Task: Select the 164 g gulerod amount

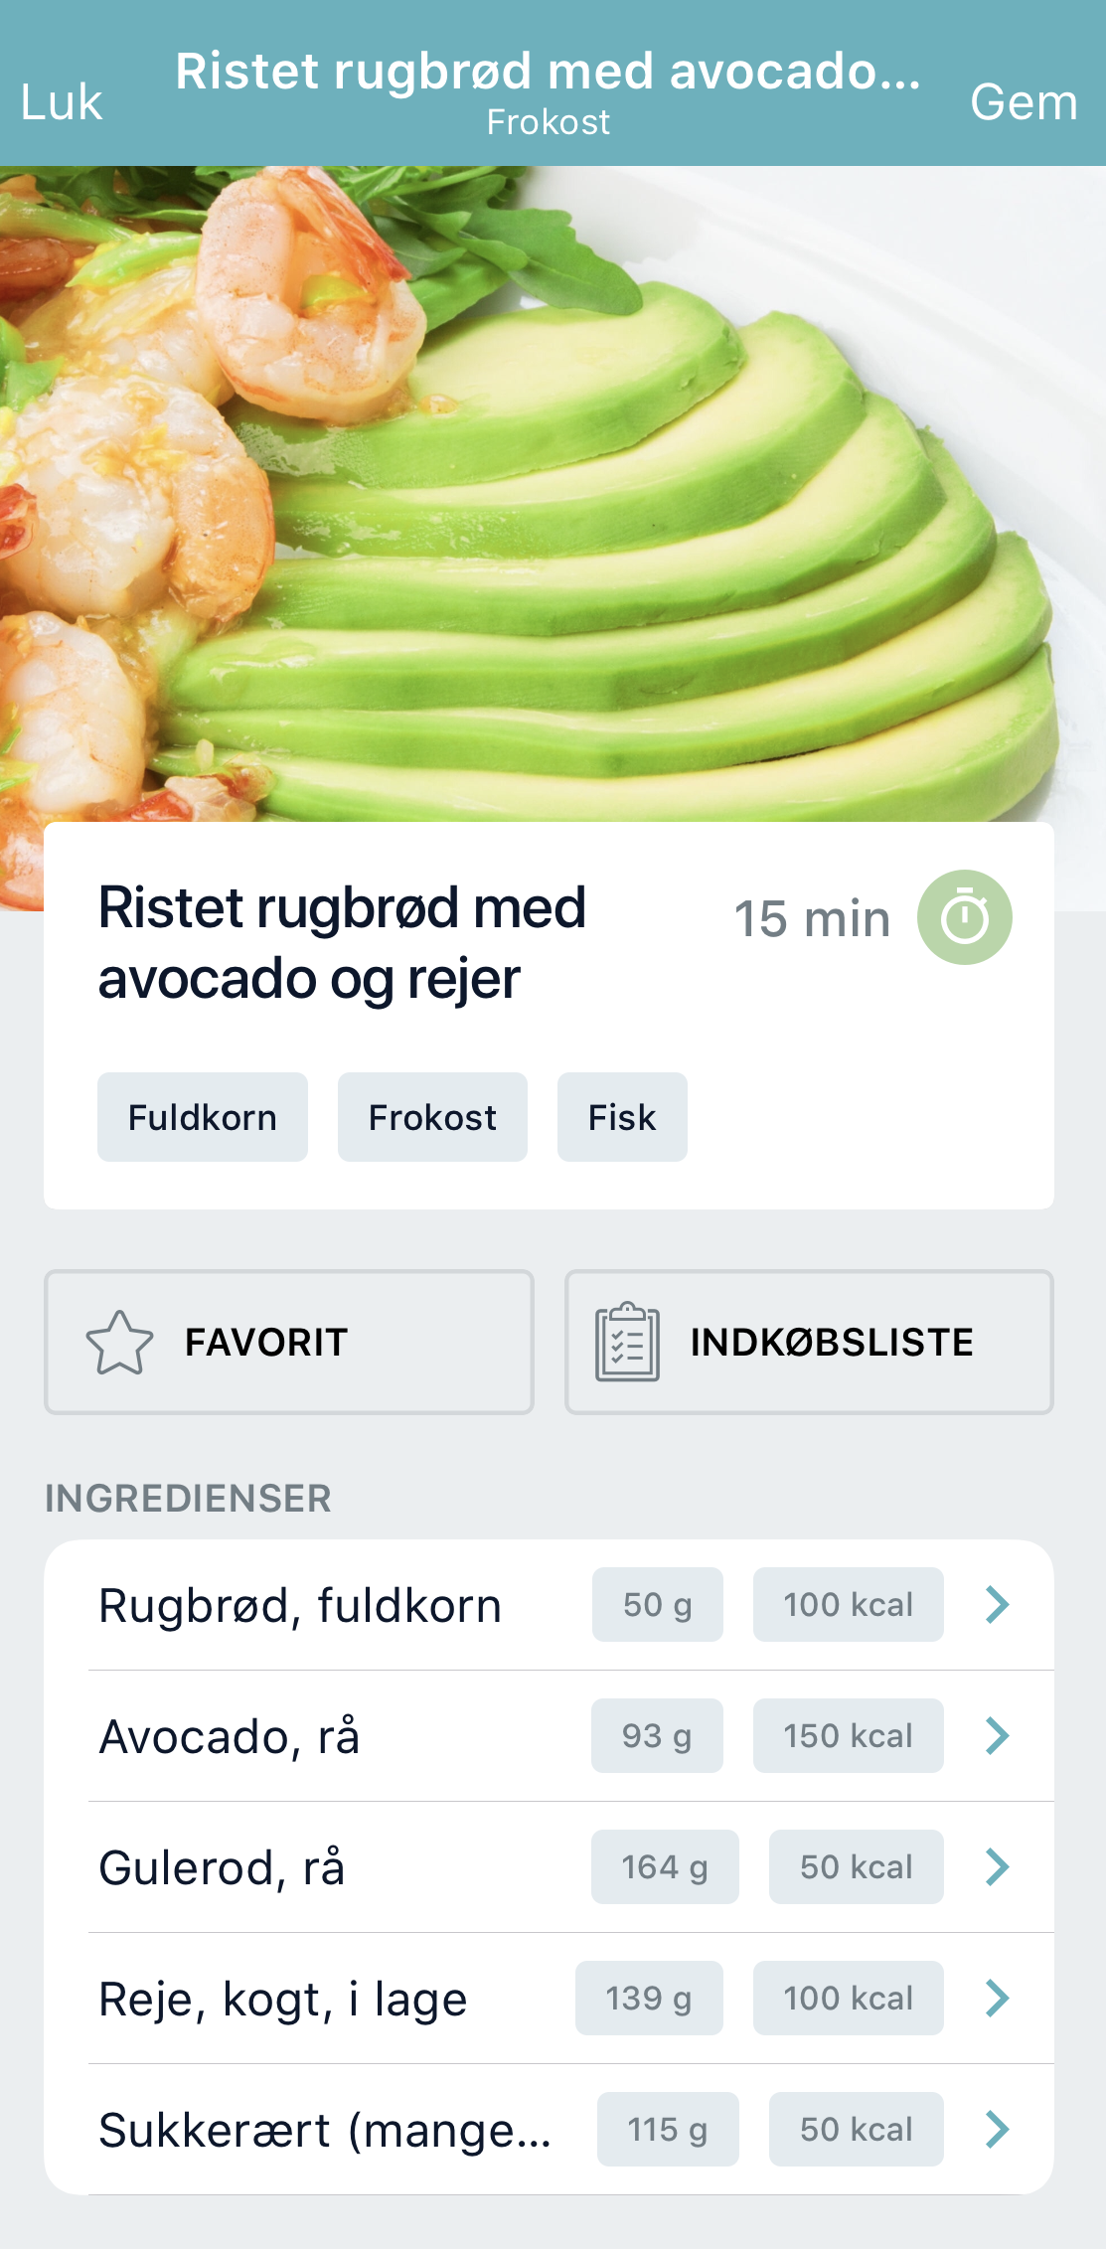Action: [664, 1867]
